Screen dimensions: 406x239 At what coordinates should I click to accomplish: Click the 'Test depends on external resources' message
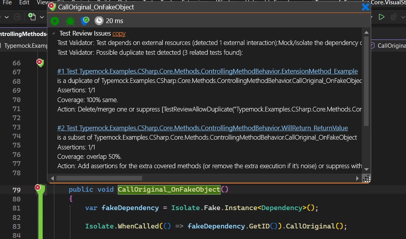[209, 43]
